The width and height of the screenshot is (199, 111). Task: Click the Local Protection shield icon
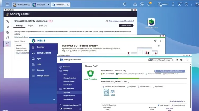[x=90, y=73]
